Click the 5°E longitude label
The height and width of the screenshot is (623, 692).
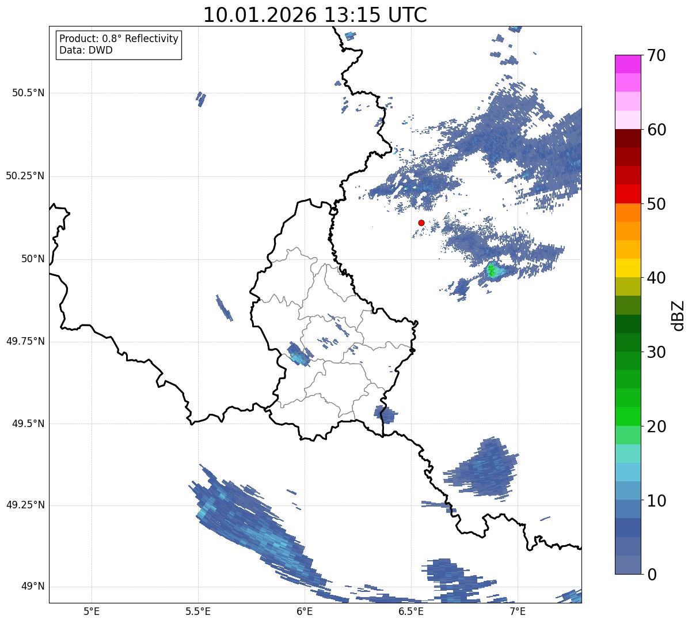(x=92, y=611)
